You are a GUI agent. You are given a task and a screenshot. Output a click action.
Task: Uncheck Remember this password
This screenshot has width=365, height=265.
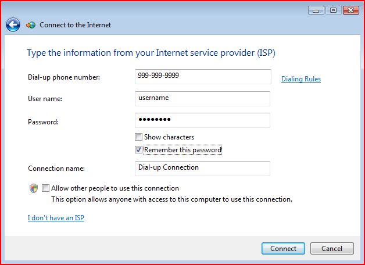click(x=138, y=150)
